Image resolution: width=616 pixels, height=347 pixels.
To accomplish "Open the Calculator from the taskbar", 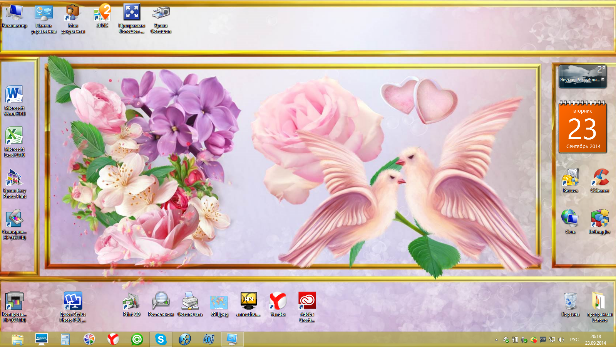I will tap(65, 339).
